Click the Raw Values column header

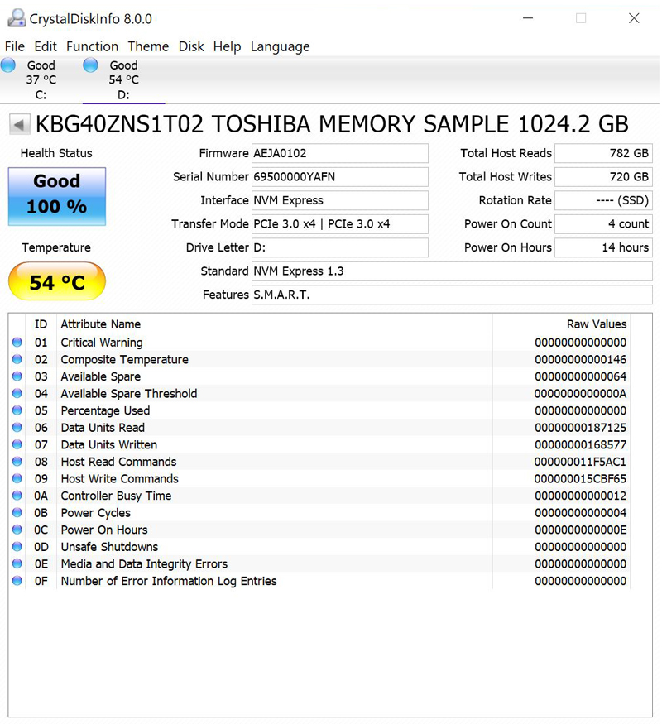(x=561, y=324)
